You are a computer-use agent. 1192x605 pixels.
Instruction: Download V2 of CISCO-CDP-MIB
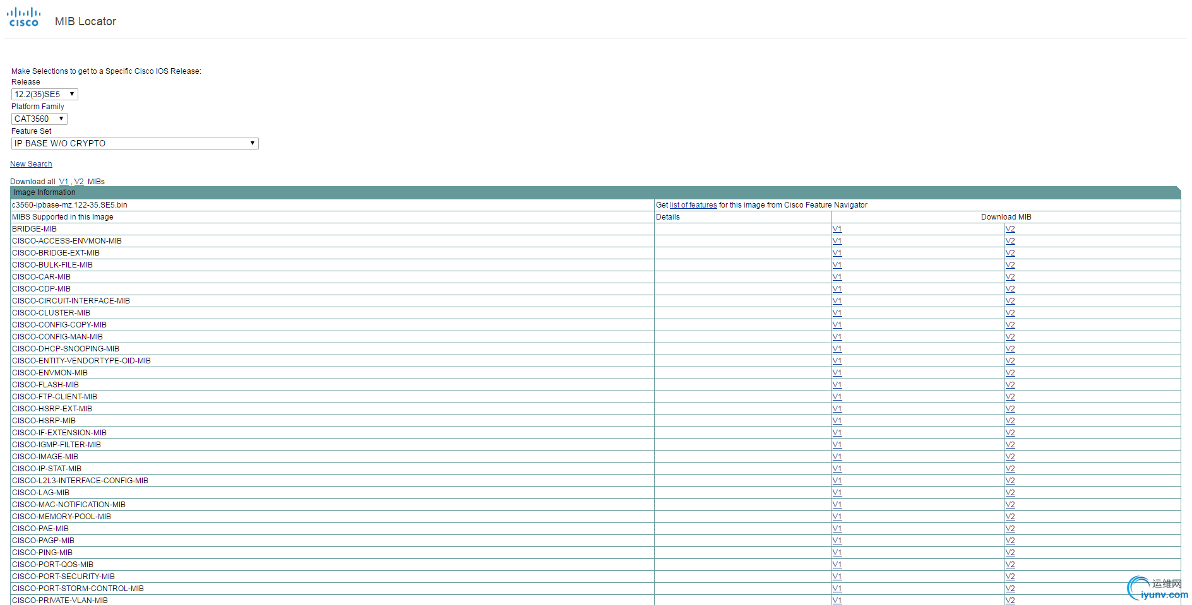pyautogui.click(x=1010, y=289)
